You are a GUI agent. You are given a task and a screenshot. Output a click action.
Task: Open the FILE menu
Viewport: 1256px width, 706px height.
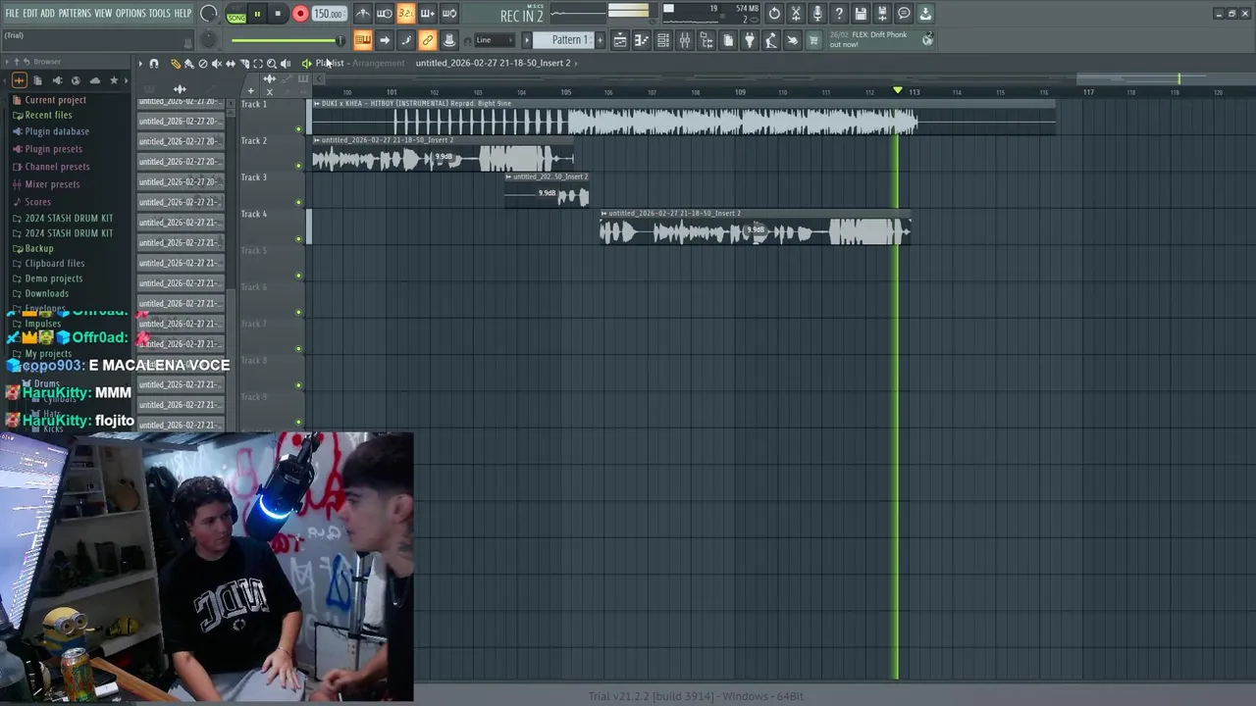tap(12, 13)
